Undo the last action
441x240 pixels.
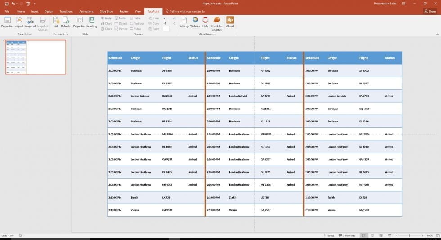click(x=13, y=4)
